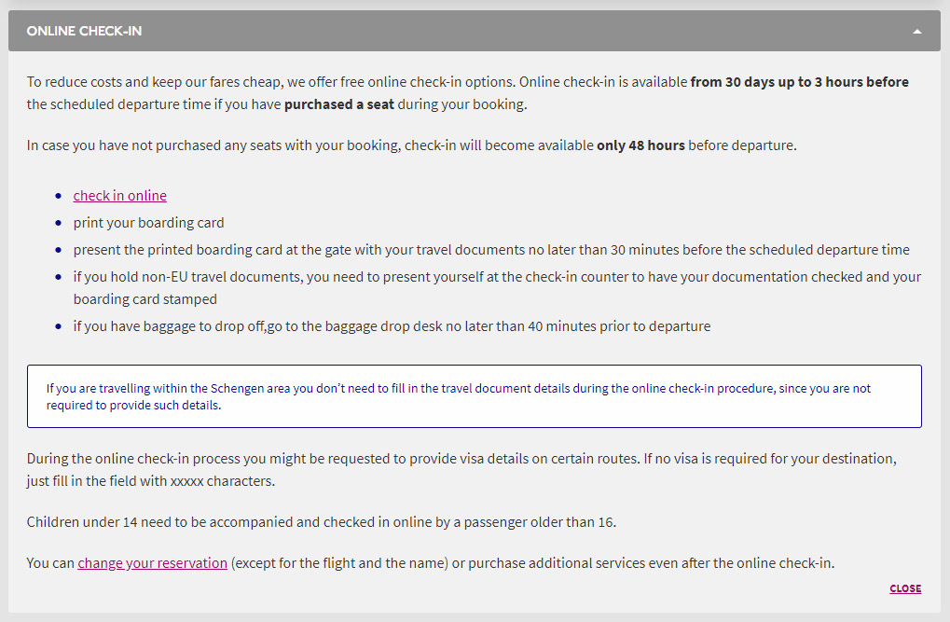This screenshot has height=622, width=950.
Task: Click the bullet dot beside baggage drop item
Action: (58, 326)
